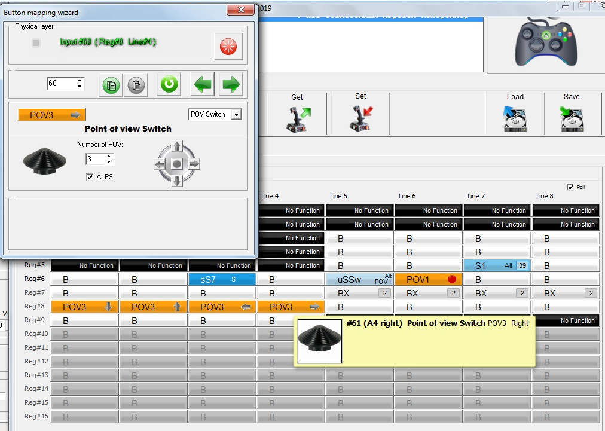
Task: Go to next input with right arrow
Action: point(231,84)
